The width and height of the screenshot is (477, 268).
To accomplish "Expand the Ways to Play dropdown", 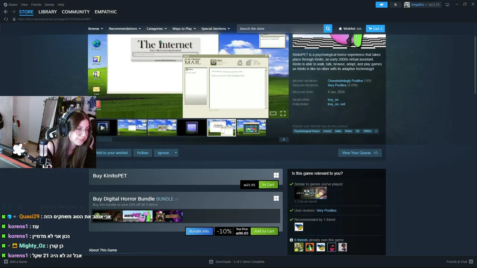I will 184,29.
